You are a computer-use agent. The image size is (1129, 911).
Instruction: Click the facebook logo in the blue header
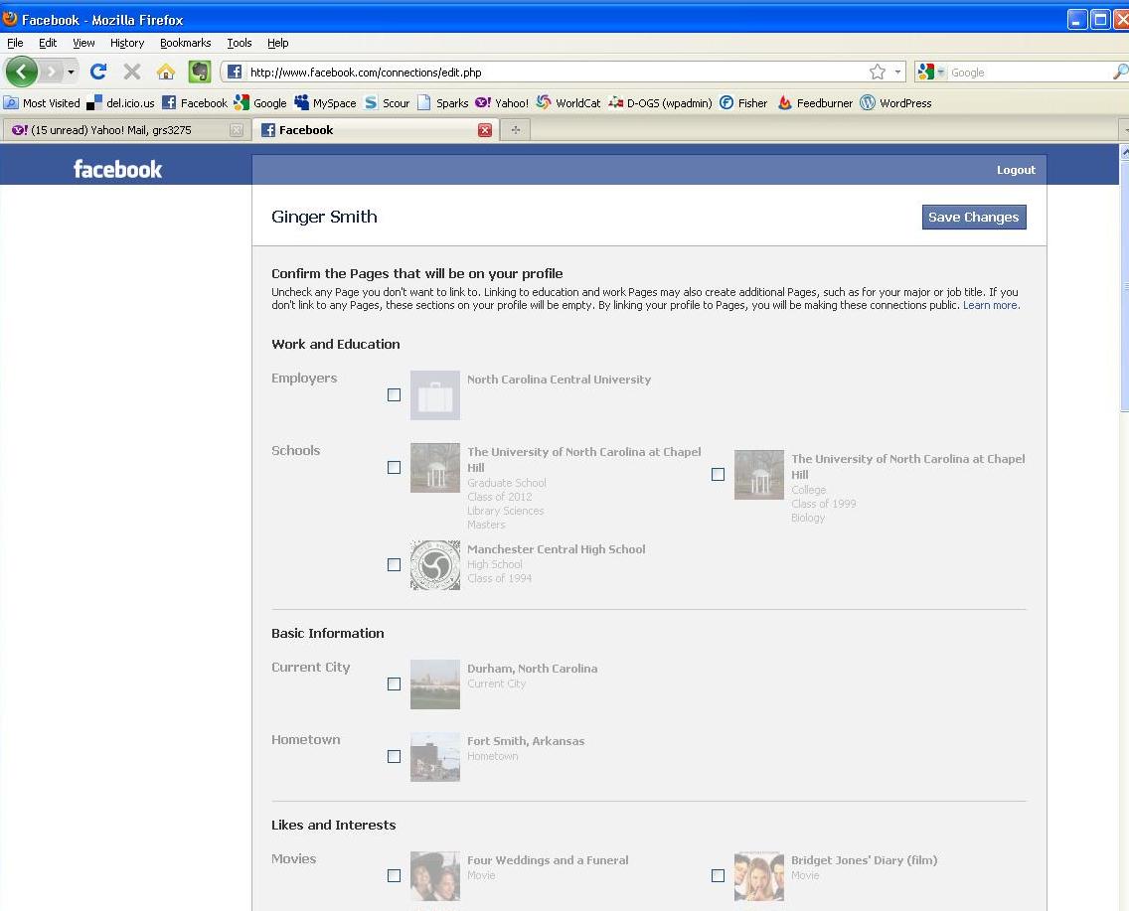[x=116, y=169]
